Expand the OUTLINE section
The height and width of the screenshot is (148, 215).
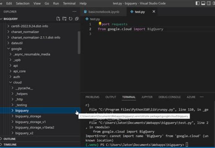tap(40, 139)
